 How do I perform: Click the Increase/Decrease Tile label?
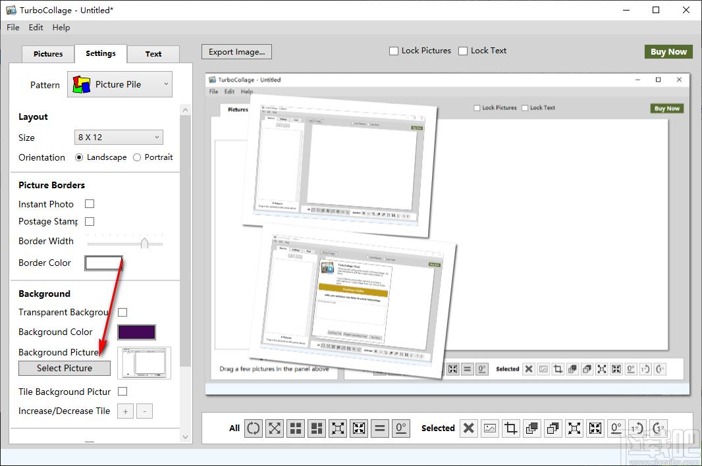click(64, 411)
